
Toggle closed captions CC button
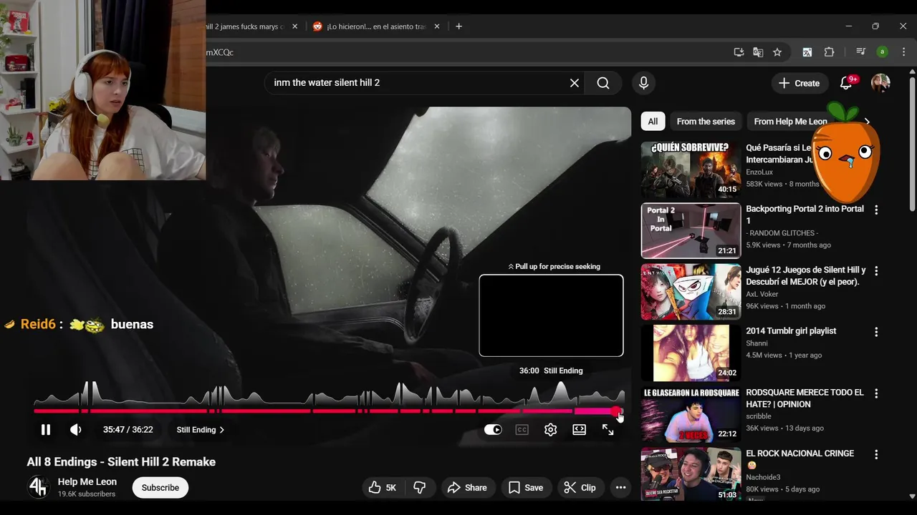[x=522, y=430]
